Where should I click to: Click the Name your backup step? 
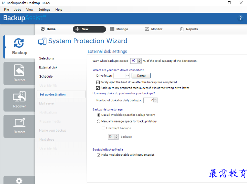(x=52, y=130)
